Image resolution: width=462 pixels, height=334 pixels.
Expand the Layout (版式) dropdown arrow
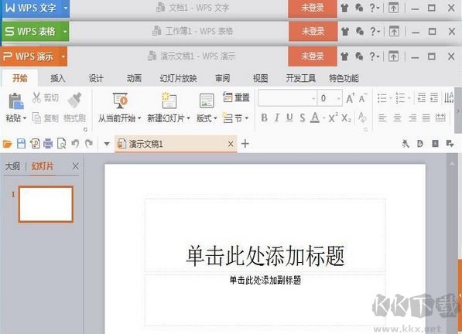tap(215, 118)
